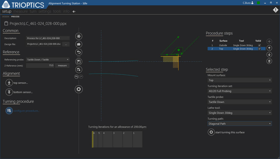Expand the Turning path dropdown
The image size is (280, 159).
pos(239,123)
